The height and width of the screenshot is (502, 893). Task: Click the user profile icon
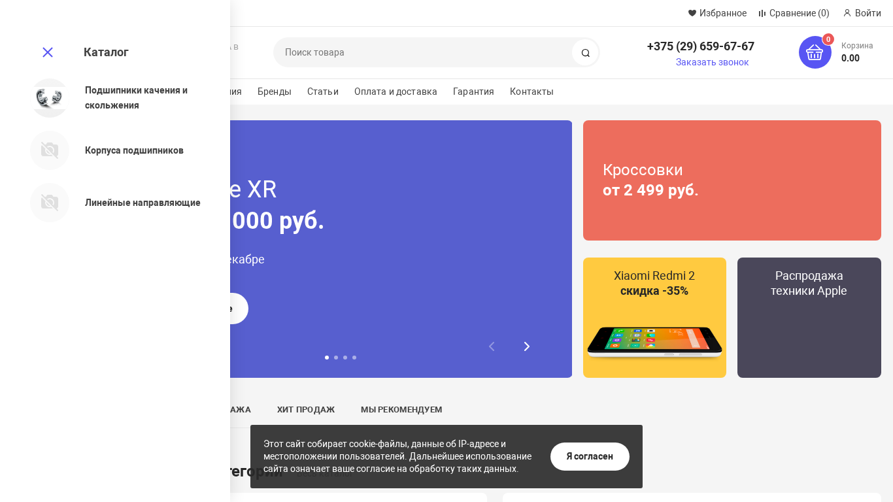847,13
